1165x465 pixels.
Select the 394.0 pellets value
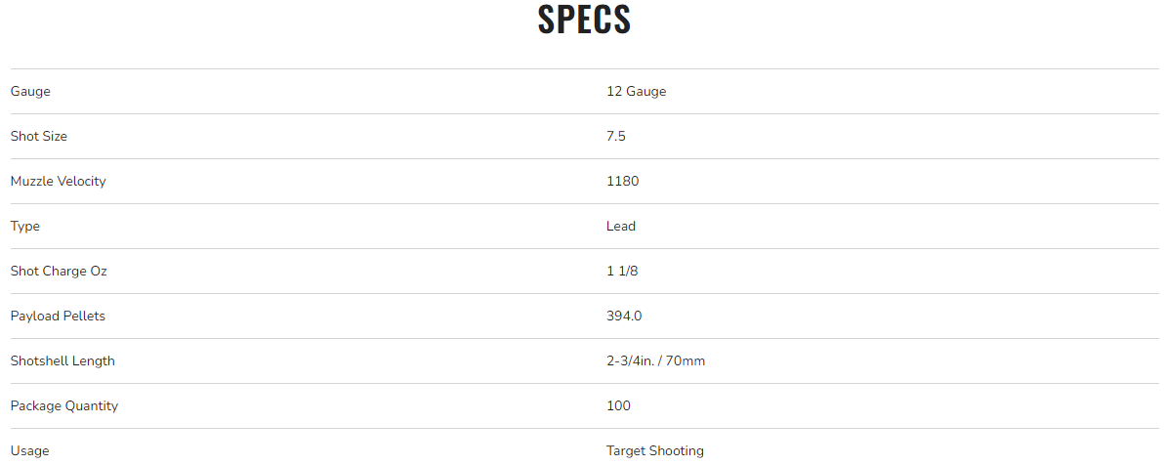pos(624,317)
